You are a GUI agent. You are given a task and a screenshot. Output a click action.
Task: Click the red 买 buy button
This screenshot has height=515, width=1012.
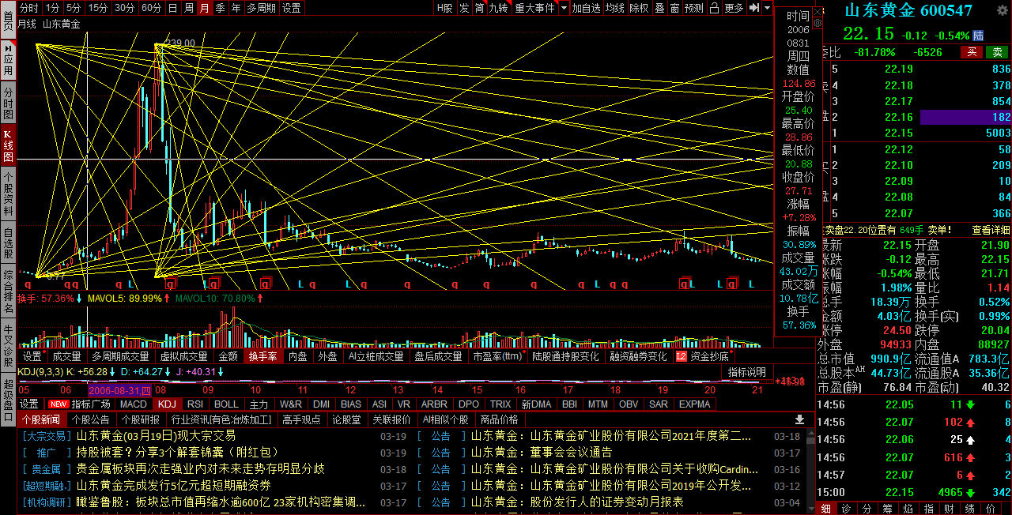972,52
